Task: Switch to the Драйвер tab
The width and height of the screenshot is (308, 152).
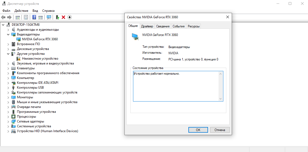Action: (147, 26)
